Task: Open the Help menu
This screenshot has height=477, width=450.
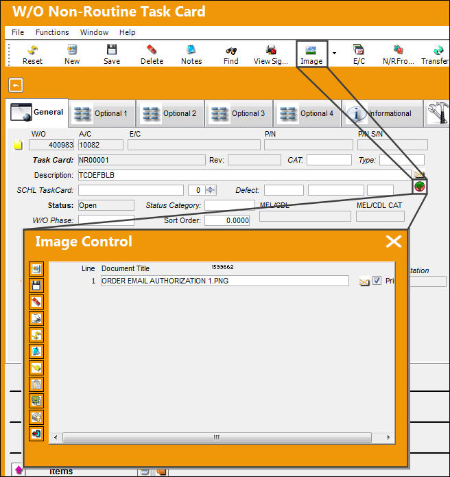Action: [127, 32]
